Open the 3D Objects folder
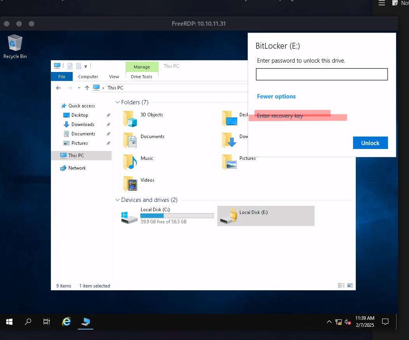Screen dimensions: 409x340 [x=130, y=118]
